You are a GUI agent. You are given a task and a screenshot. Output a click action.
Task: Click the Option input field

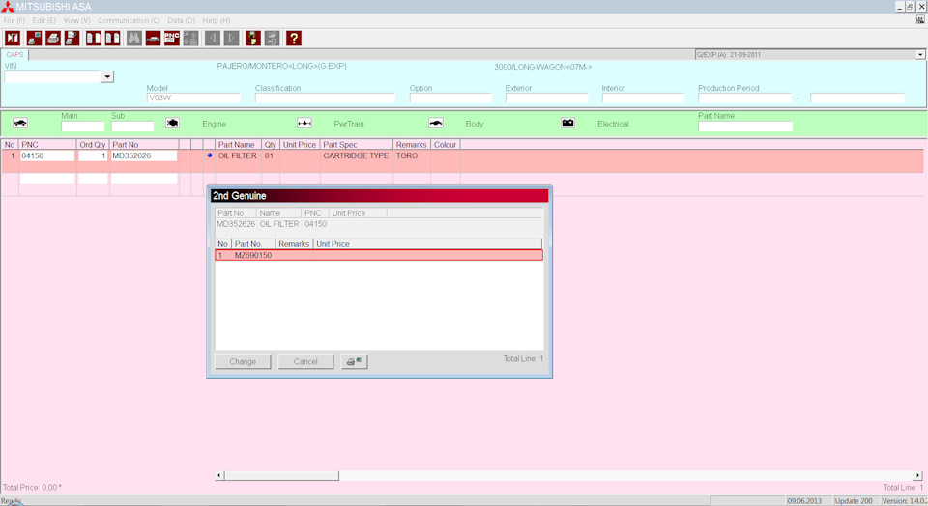[450, 98]
